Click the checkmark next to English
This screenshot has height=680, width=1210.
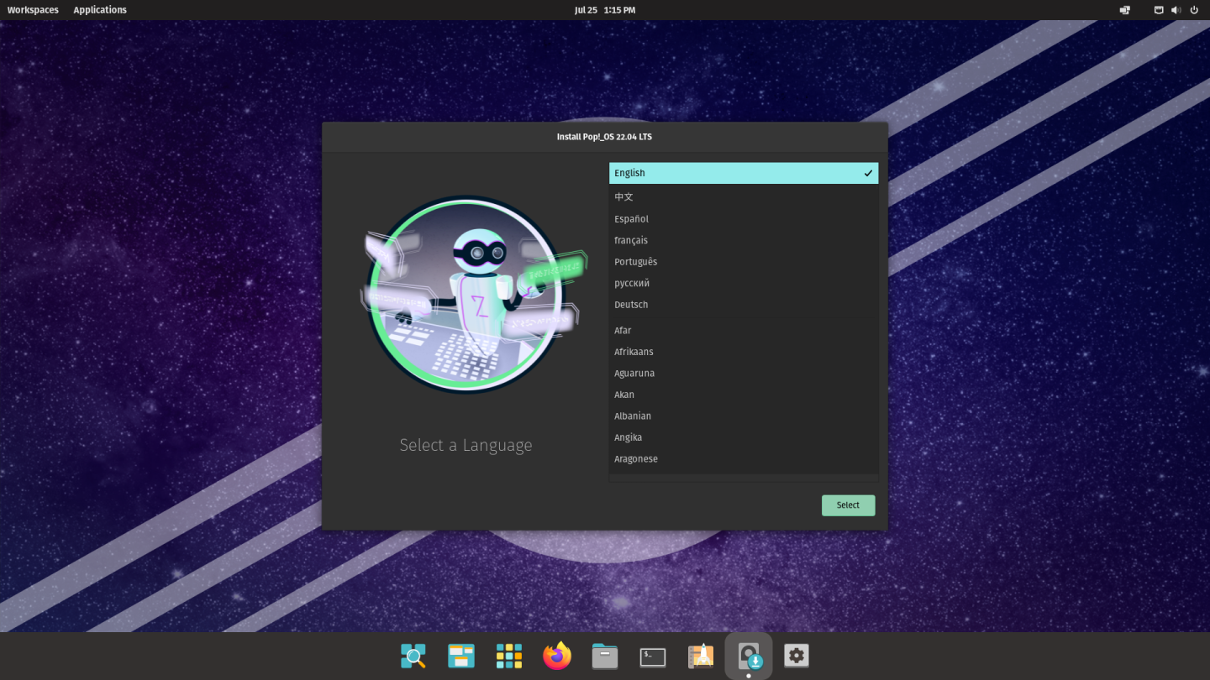(867, 173)
